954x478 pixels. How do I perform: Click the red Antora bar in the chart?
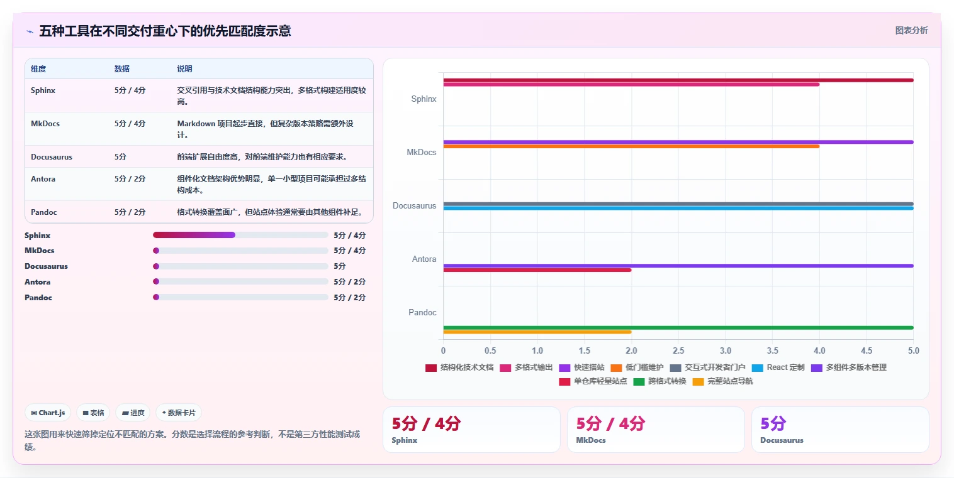click(537, 270)
